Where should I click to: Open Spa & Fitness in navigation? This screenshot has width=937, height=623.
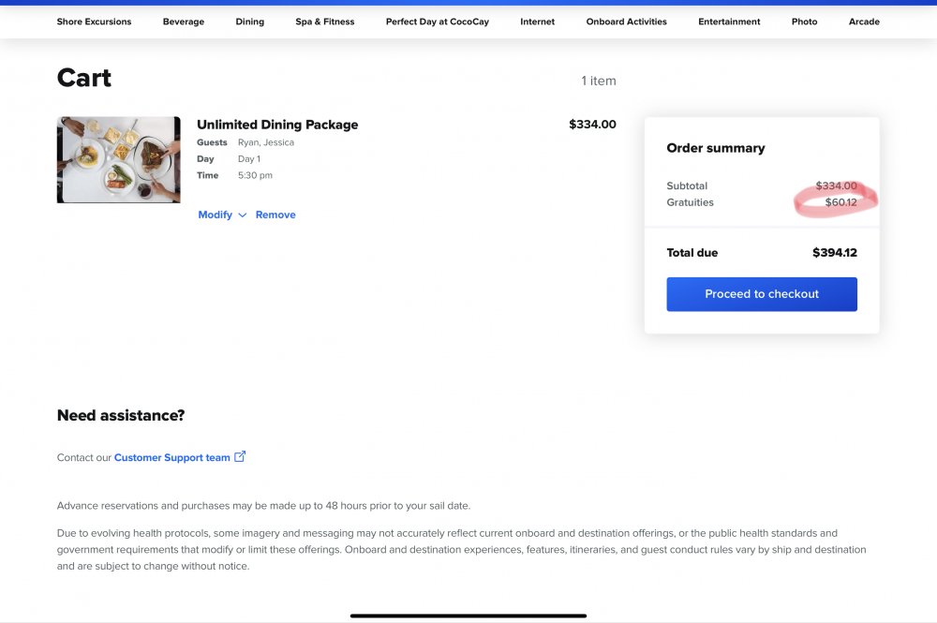click(324, 22)
